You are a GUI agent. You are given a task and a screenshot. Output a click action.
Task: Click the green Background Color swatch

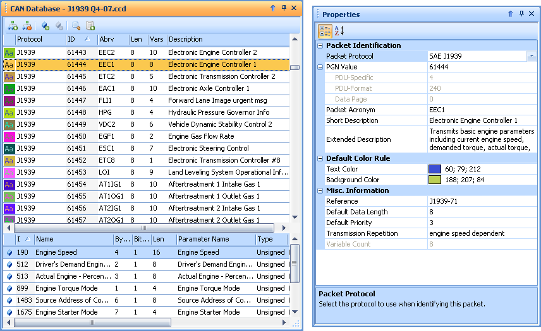pos(435,180)
